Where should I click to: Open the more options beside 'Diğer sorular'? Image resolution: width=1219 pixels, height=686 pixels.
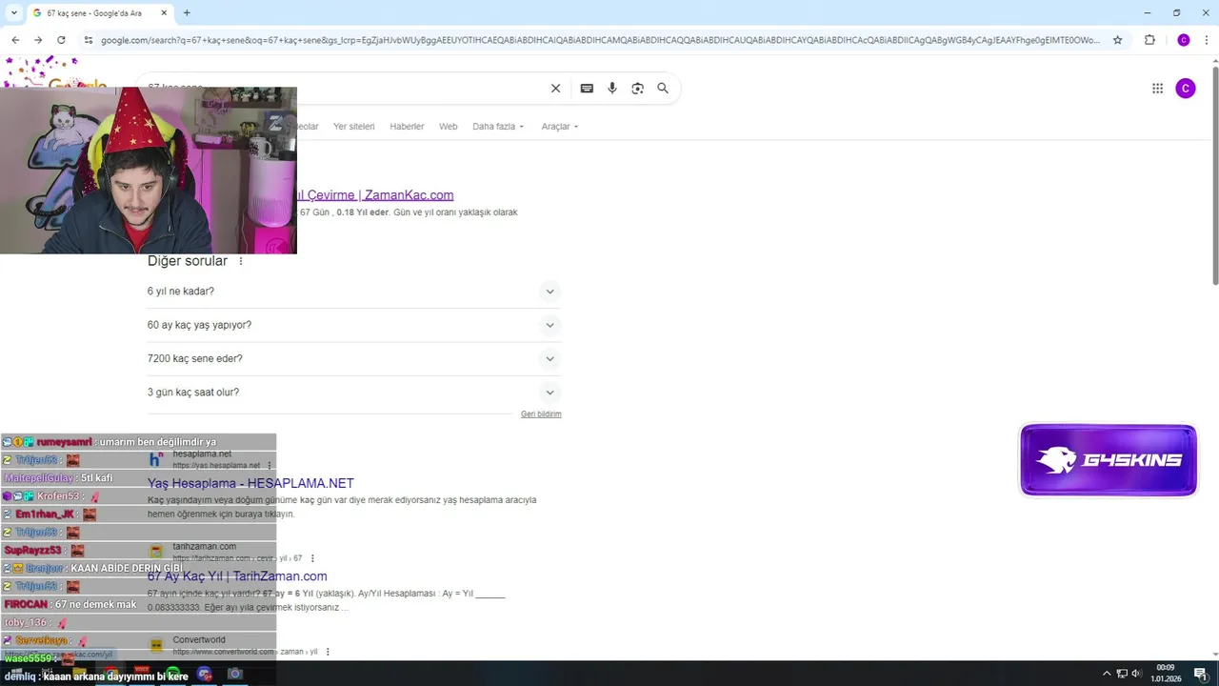click(241, 261)
